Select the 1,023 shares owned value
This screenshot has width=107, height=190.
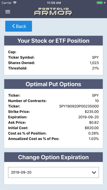point(94,63)
